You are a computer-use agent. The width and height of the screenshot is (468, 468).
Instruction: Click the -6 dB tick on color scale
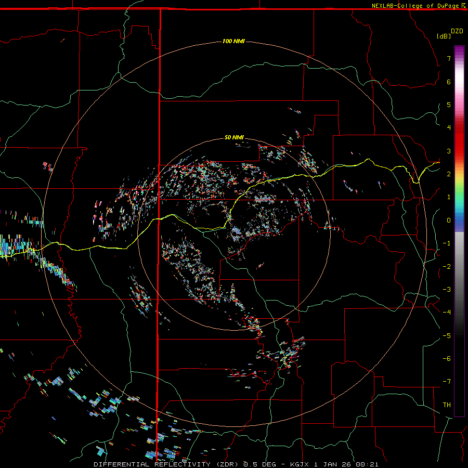447,359
